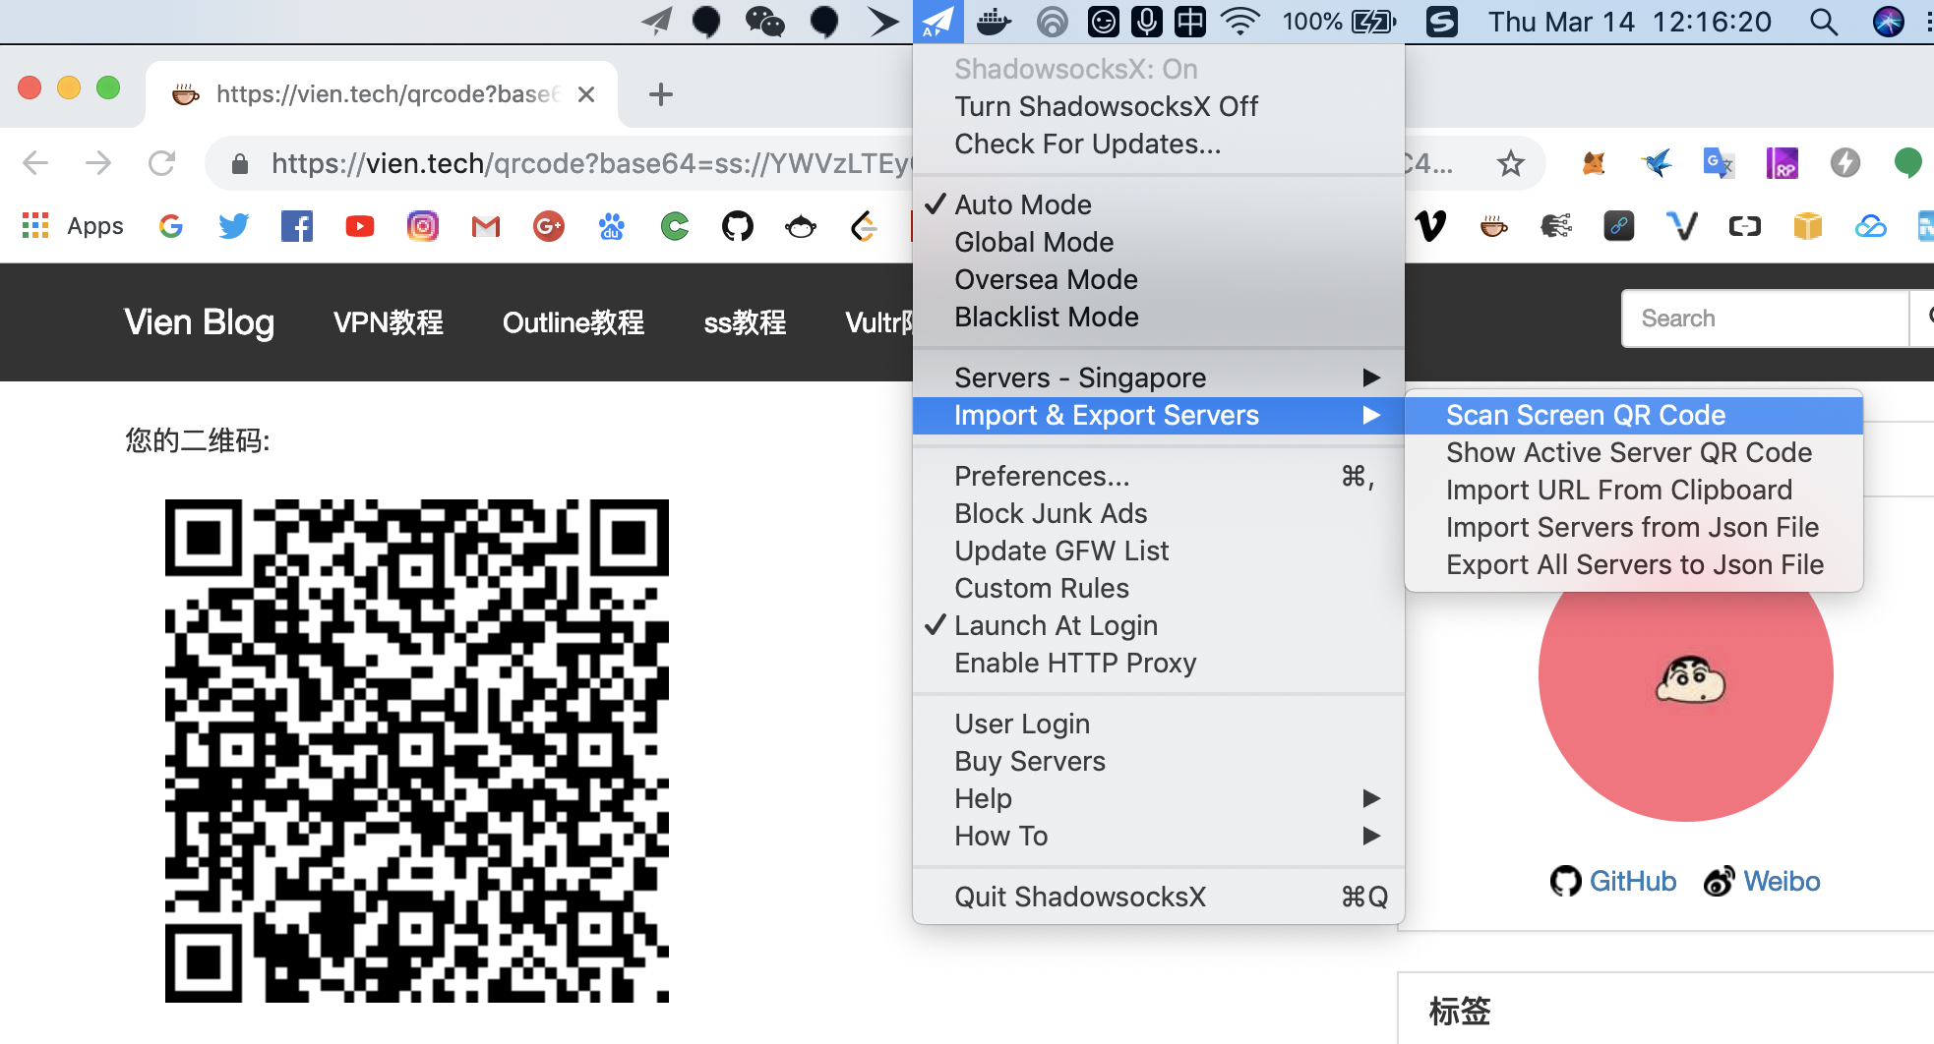Viewport: 1934px width, 1044px height.
Task: Click the Chrome address bar URL
Action: click(588, 163)
